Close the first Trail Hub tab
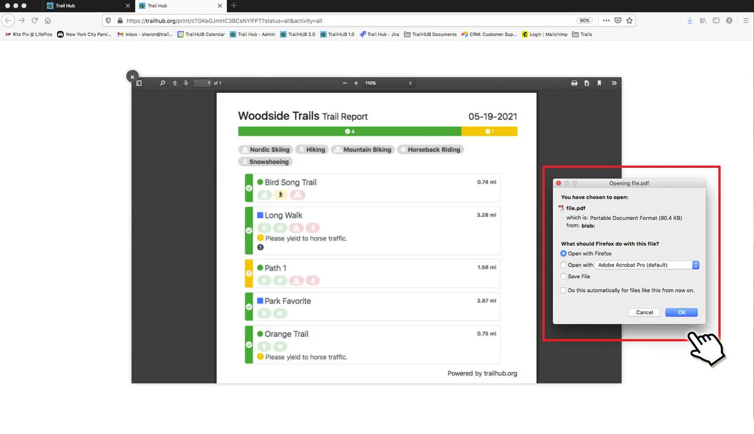This screenshot has height=434, width=754. 127,6
